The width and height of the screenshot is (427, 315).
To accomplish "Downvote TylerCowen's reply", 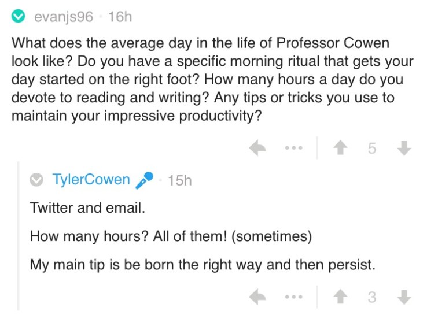I will [404, 297].
